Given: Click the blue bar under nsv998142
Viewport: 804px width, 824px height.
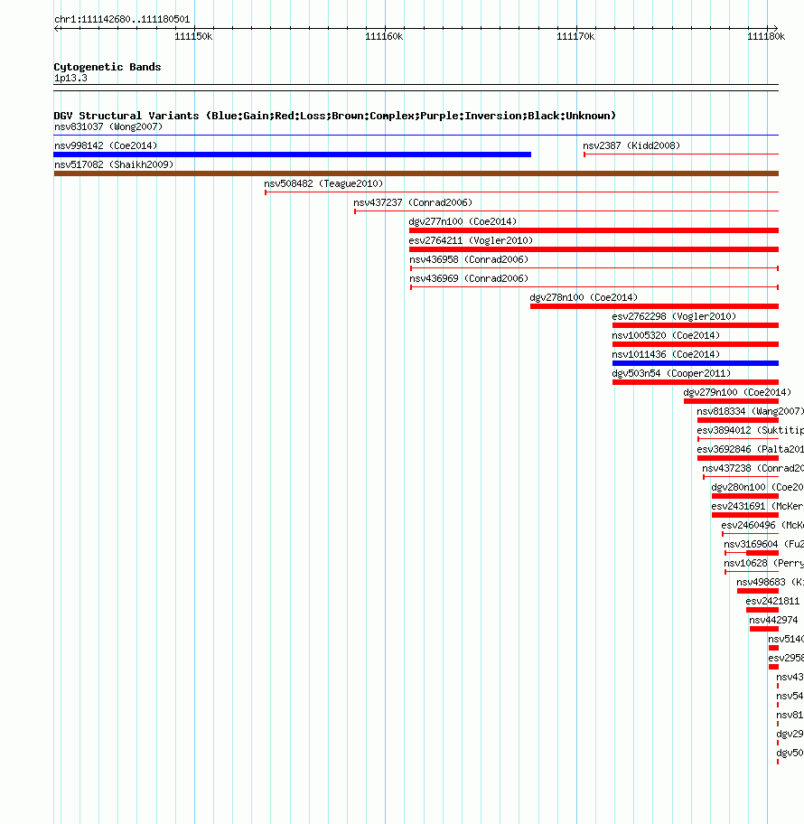Looking at the screenshot, I should pyautogui.click(x=292, y=154).
